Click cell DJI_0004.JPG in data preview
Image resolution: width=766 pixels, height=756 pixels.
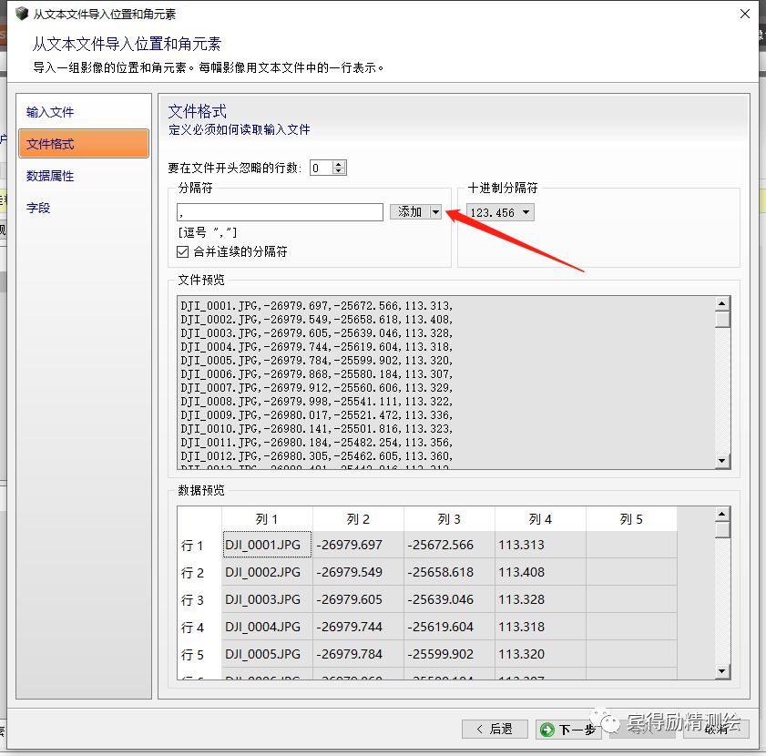[267, 627]
